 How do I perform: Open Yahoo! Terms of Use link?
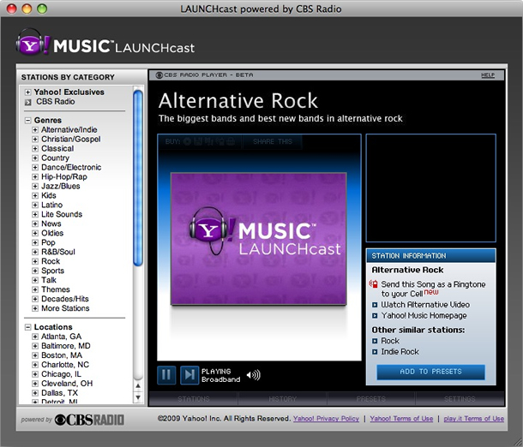point(401,419)
